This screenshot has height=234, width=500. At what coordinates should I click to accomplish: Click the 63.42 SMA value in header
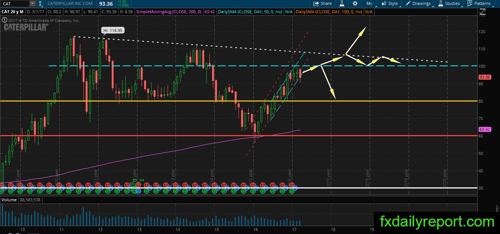(209, 12)
